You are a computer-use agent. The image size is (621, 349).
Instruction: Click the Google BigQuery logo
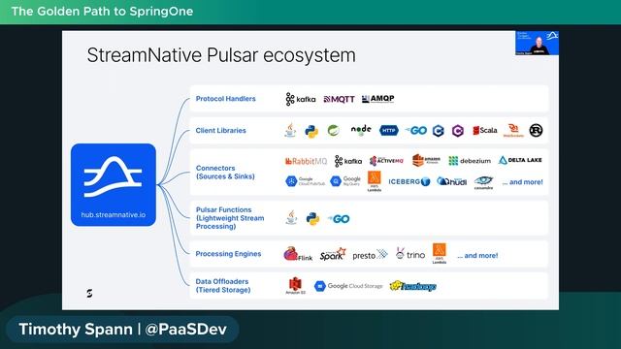point(345,181)
